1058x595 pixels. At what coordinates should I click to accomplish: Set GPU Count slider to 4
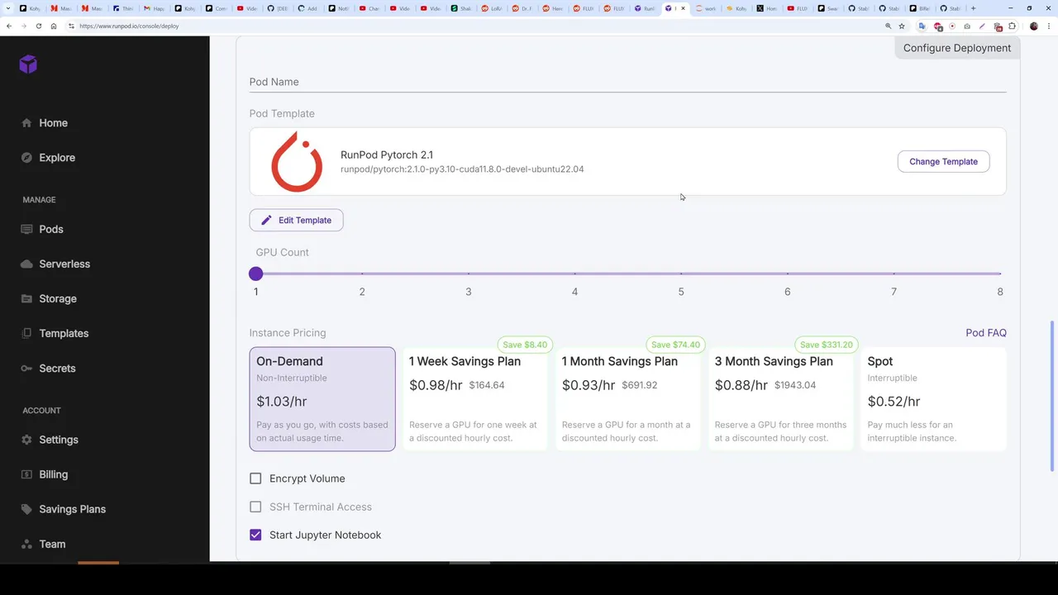click(575, 274)
